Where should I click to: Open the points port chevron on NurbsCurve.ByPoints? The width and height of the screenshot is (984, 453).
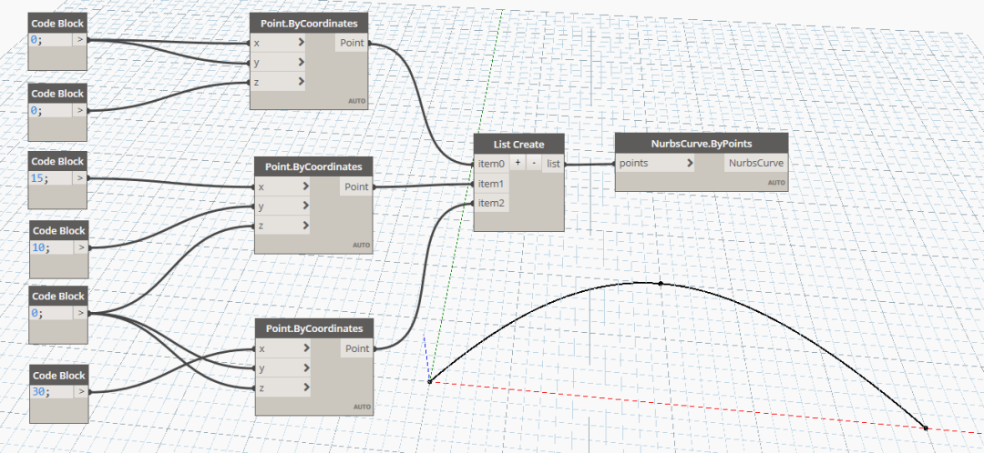[690, 163]
